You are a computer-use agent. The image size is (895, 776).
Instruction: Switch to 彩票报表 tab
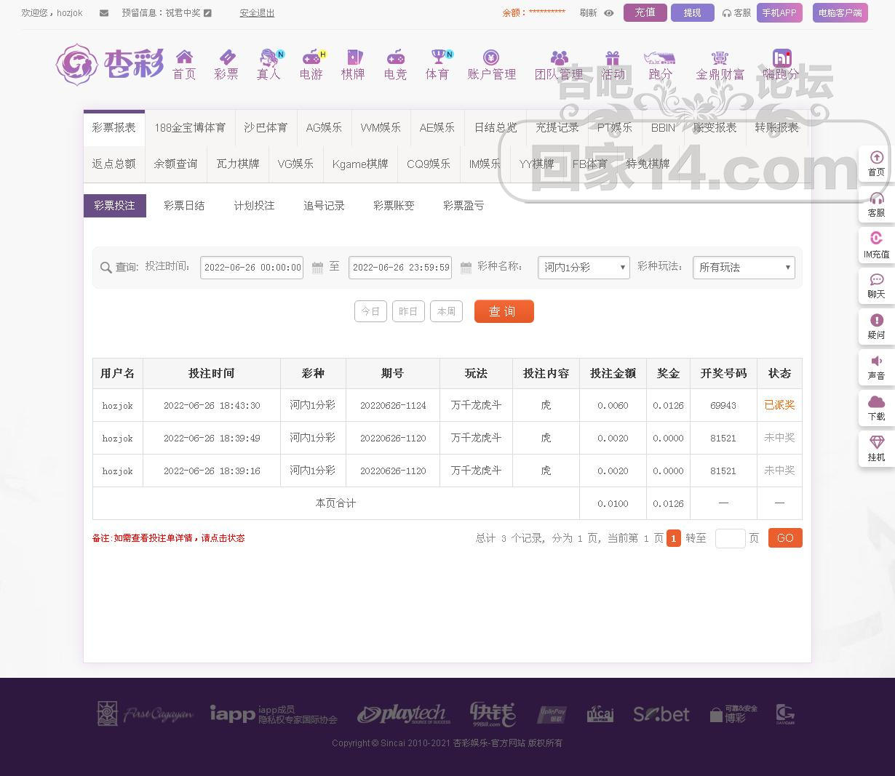point(114,127)
